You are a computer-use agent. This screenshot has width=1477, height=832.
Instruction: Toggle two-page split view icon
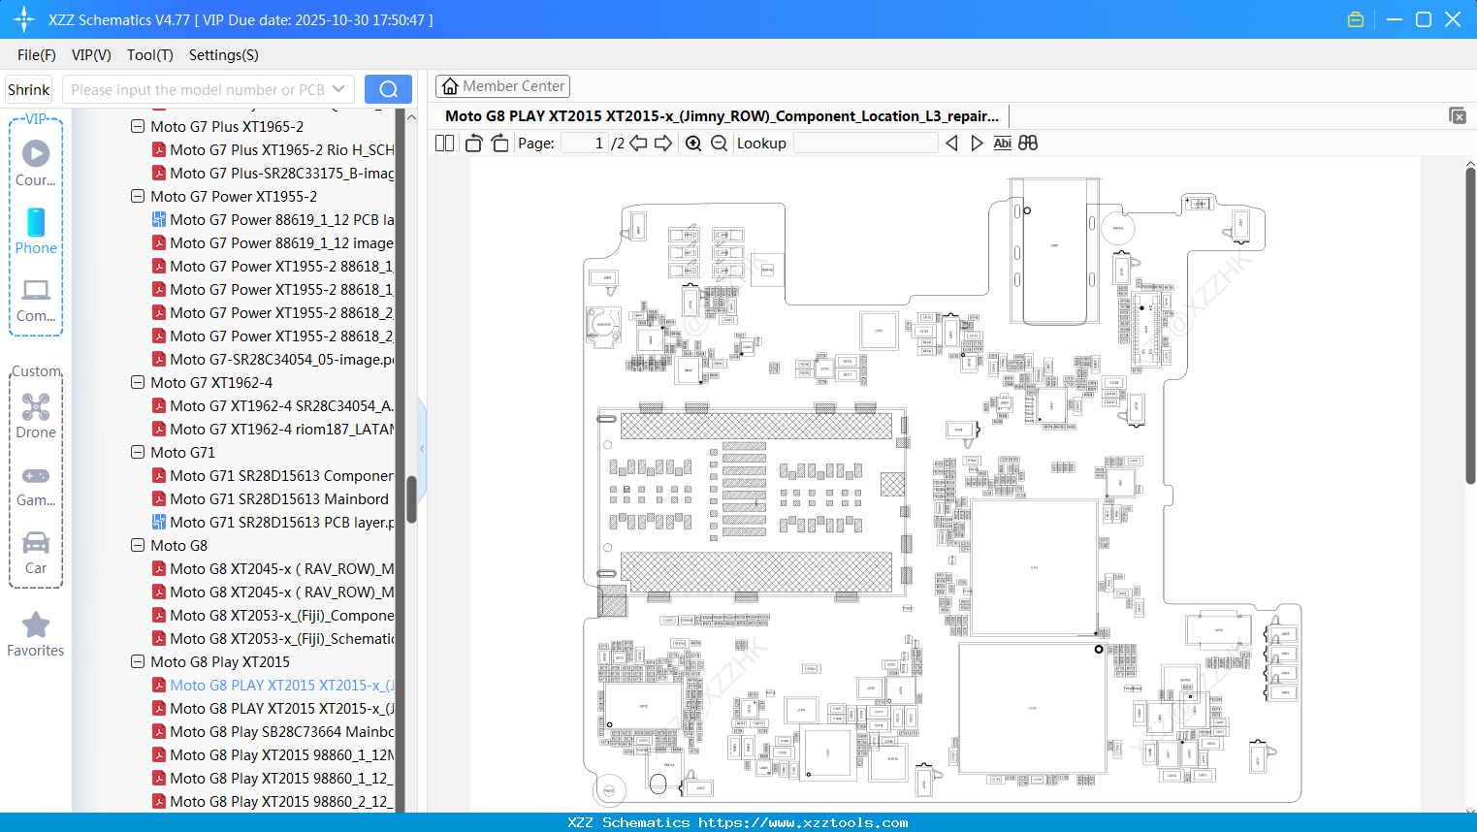tap(445, 144)
